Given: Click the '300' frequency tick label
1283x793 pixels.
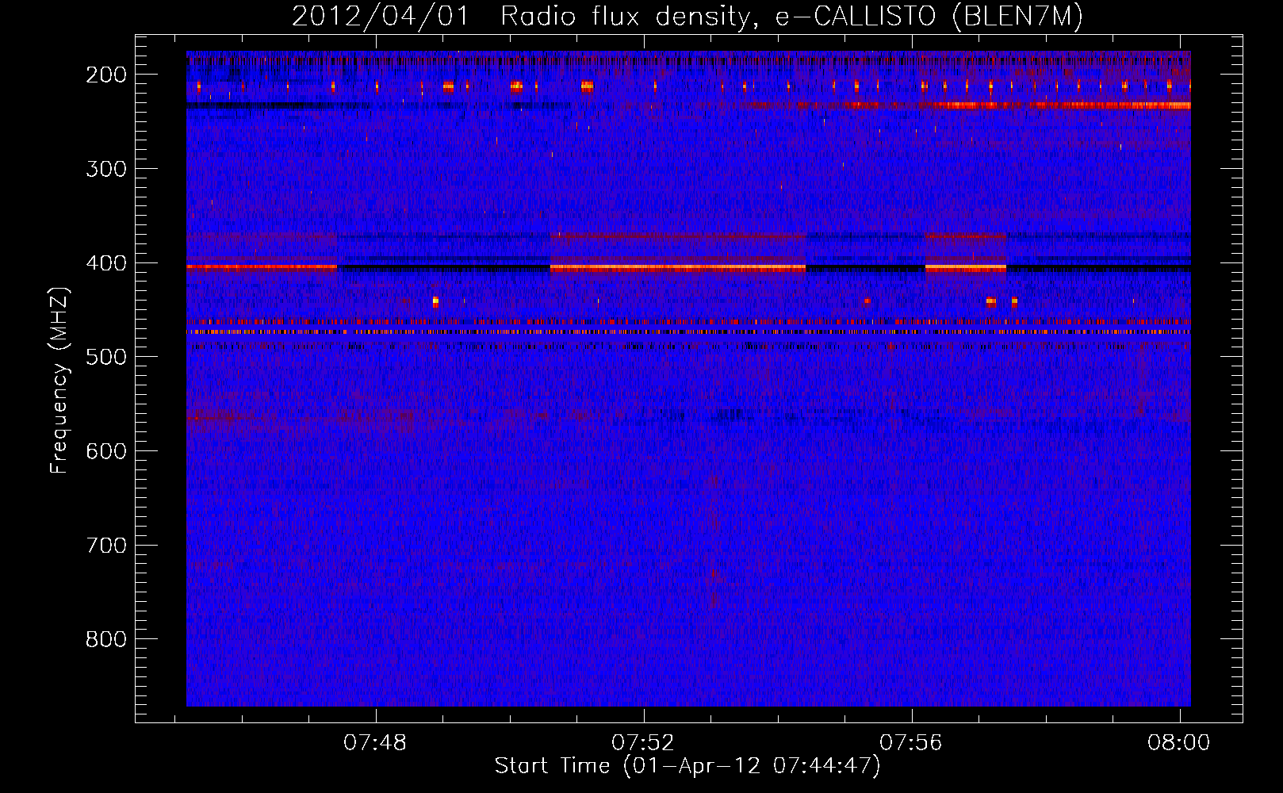Looking at the screenshot, I should coord(106,169).
